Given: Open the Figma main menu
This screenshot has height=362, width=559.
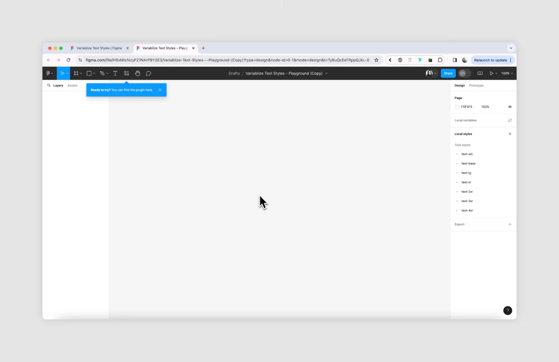Looking at the screenshot, I should pyautogui.click(x=49, y=73).
